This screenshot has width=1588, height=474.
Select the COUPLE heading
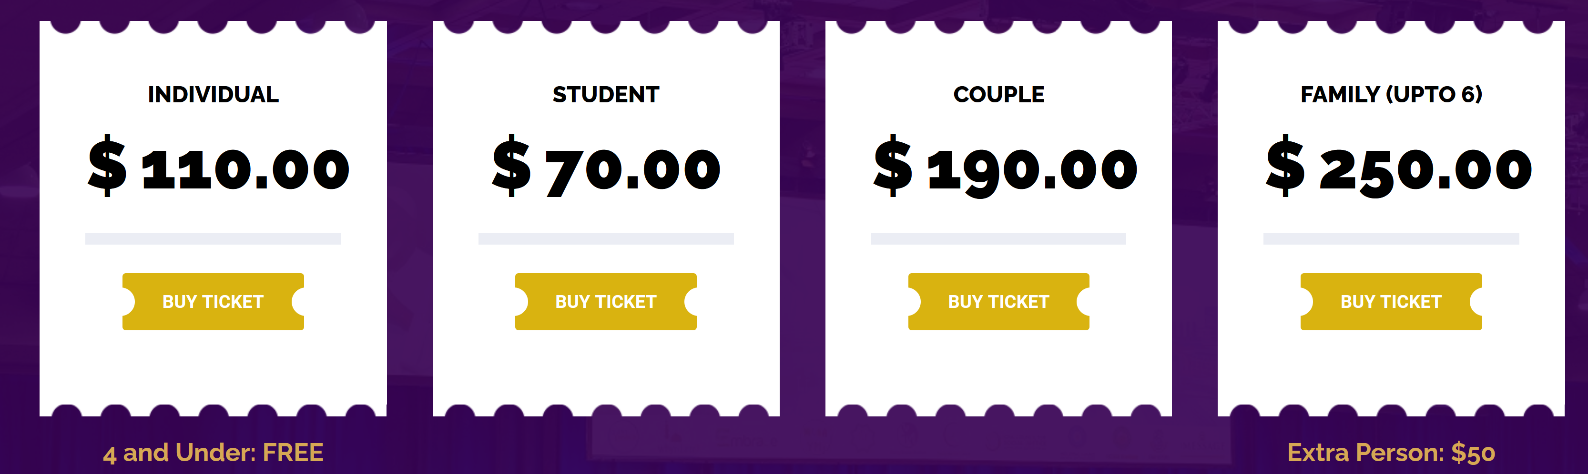coord(998,94)
